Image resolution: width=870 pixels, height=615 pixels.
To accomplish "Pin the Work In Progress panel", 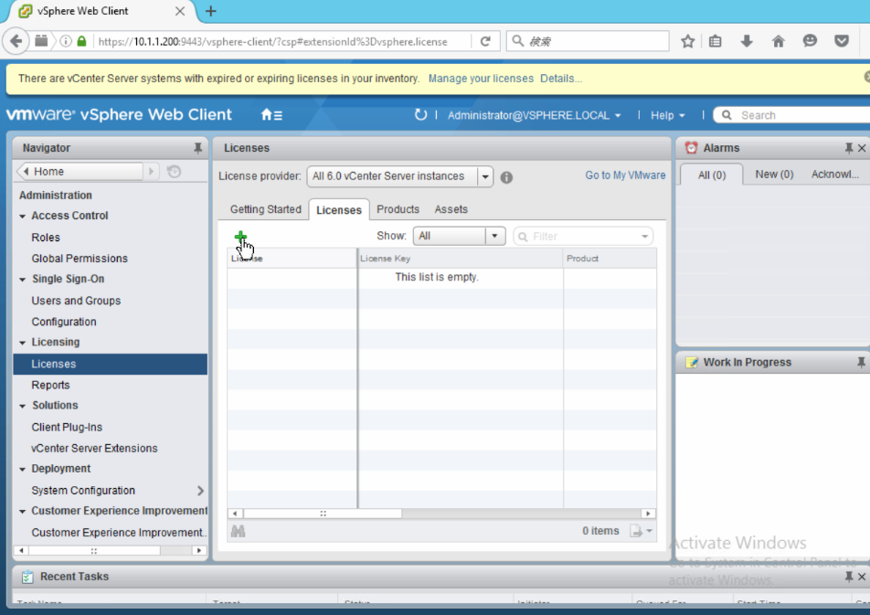I will pos(861,362).
